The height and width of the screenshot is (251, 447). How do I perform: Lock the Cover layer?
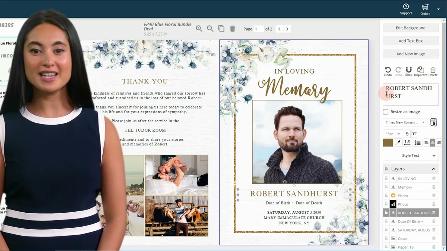click(x=386, y=239)
